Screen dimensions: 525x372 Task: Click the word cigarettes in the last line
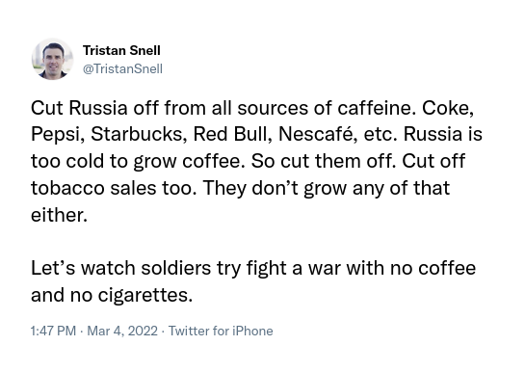coord(145,296)
